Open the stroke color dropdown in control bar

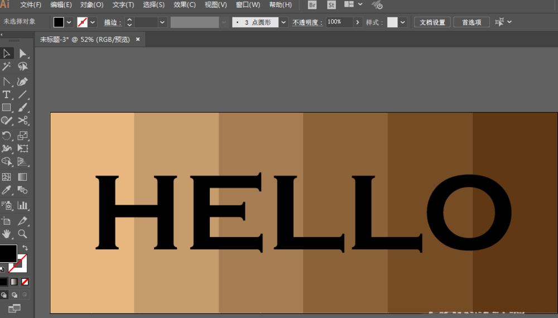(x=93, y=22)
